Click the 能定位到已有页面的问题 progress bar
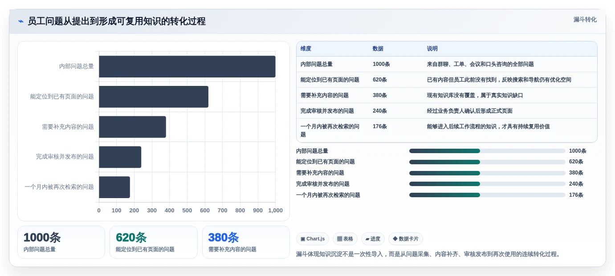This screenshot has height=276, width=615. [x=487, y=162]
